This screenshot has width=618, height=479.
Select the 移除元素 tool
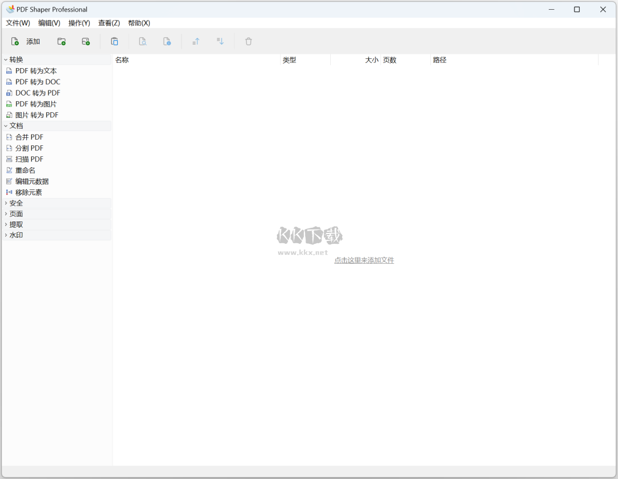(x=29, y=192)
